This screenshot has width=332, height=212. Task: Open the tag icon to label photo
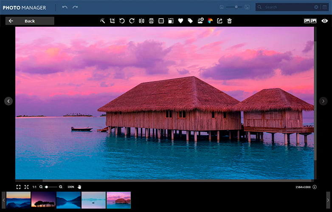[190, 21]
